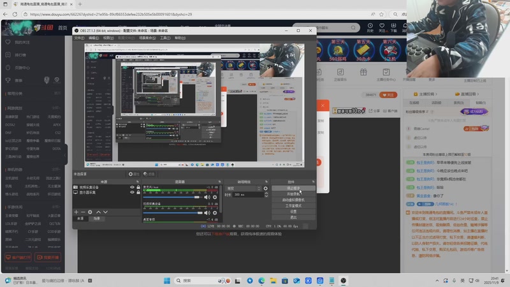Open Douyu 历史 history icon
This screenshot has height=287, width=510.
click(x=370, y=27)
